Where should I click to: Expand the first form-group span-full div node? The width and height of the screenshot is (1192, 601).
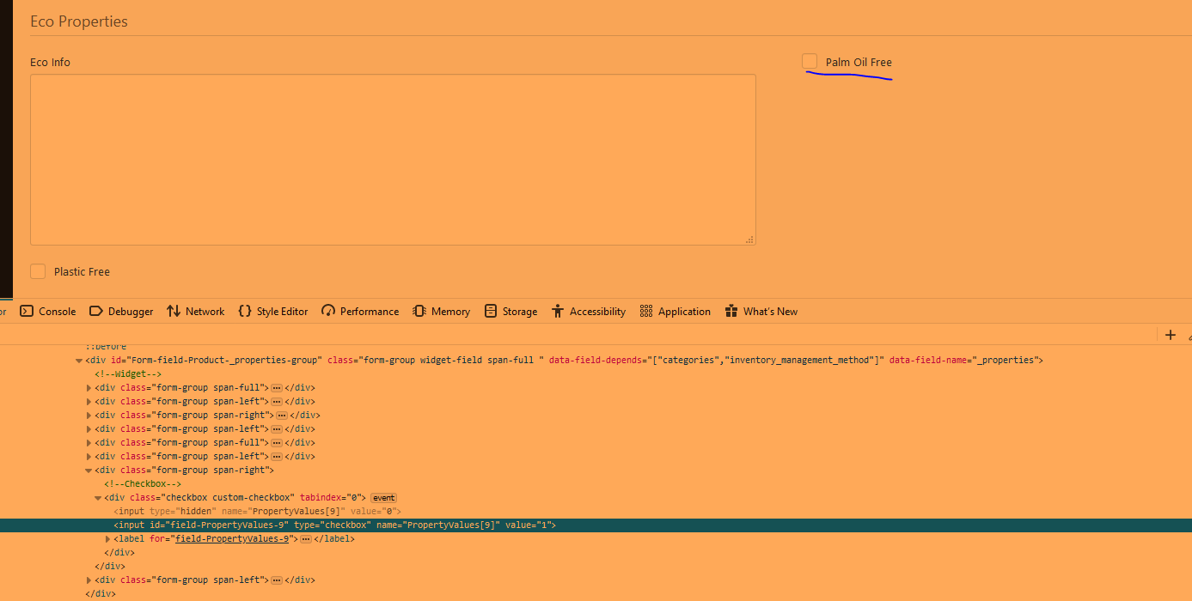coord(89,387)
